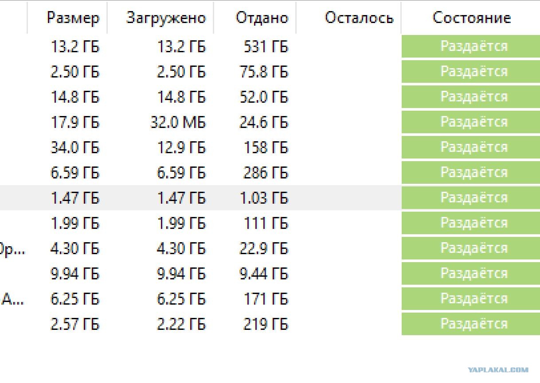Click the Раздаётся status bar of the 13.2 ГБ torrent
The image size is (540, 383).
tap(471, 46)
